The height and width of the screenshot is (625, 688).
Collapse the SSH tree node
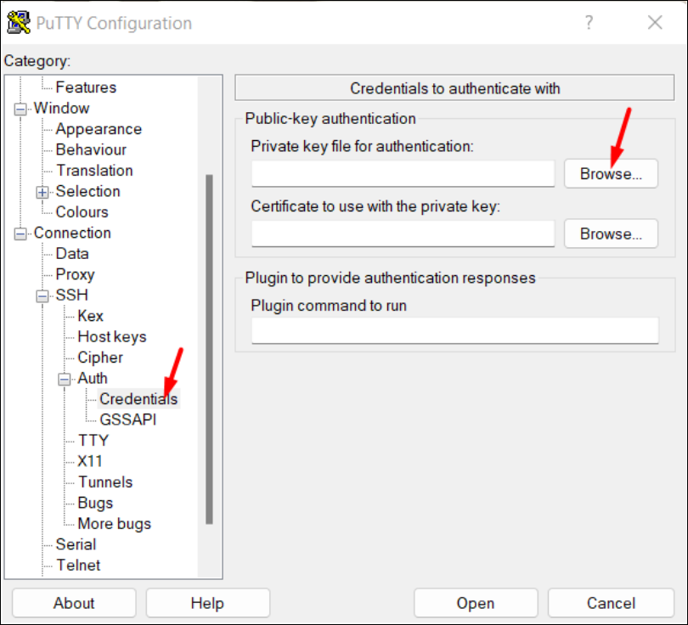(x=42, y=296)
